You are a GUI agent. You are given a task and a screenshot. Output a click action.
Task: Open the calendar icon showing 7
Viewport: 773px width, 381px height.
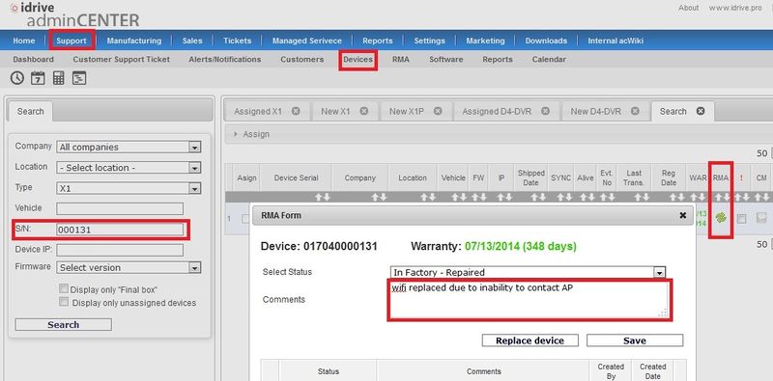38,78
